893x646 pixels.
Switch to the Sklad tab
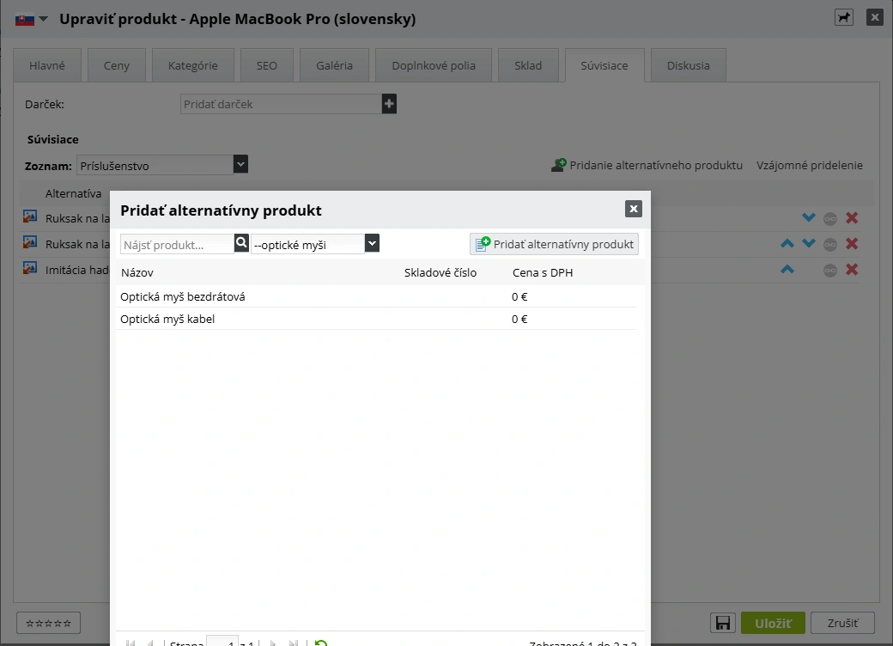tap(528, 65)
